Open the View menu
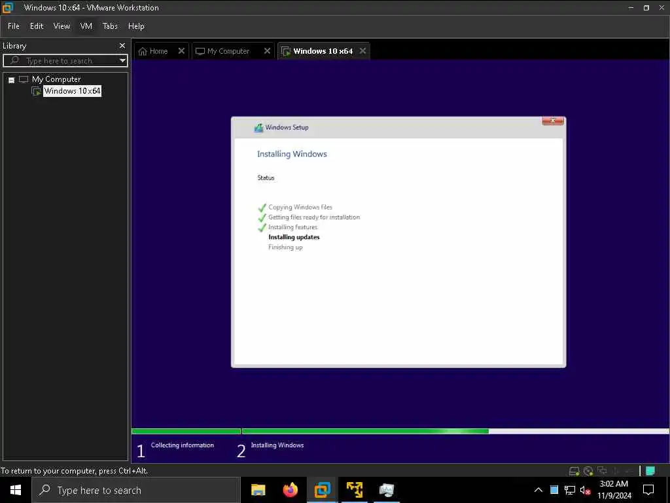The width and height of the screenshot is (670, 503). pos(62,26)
